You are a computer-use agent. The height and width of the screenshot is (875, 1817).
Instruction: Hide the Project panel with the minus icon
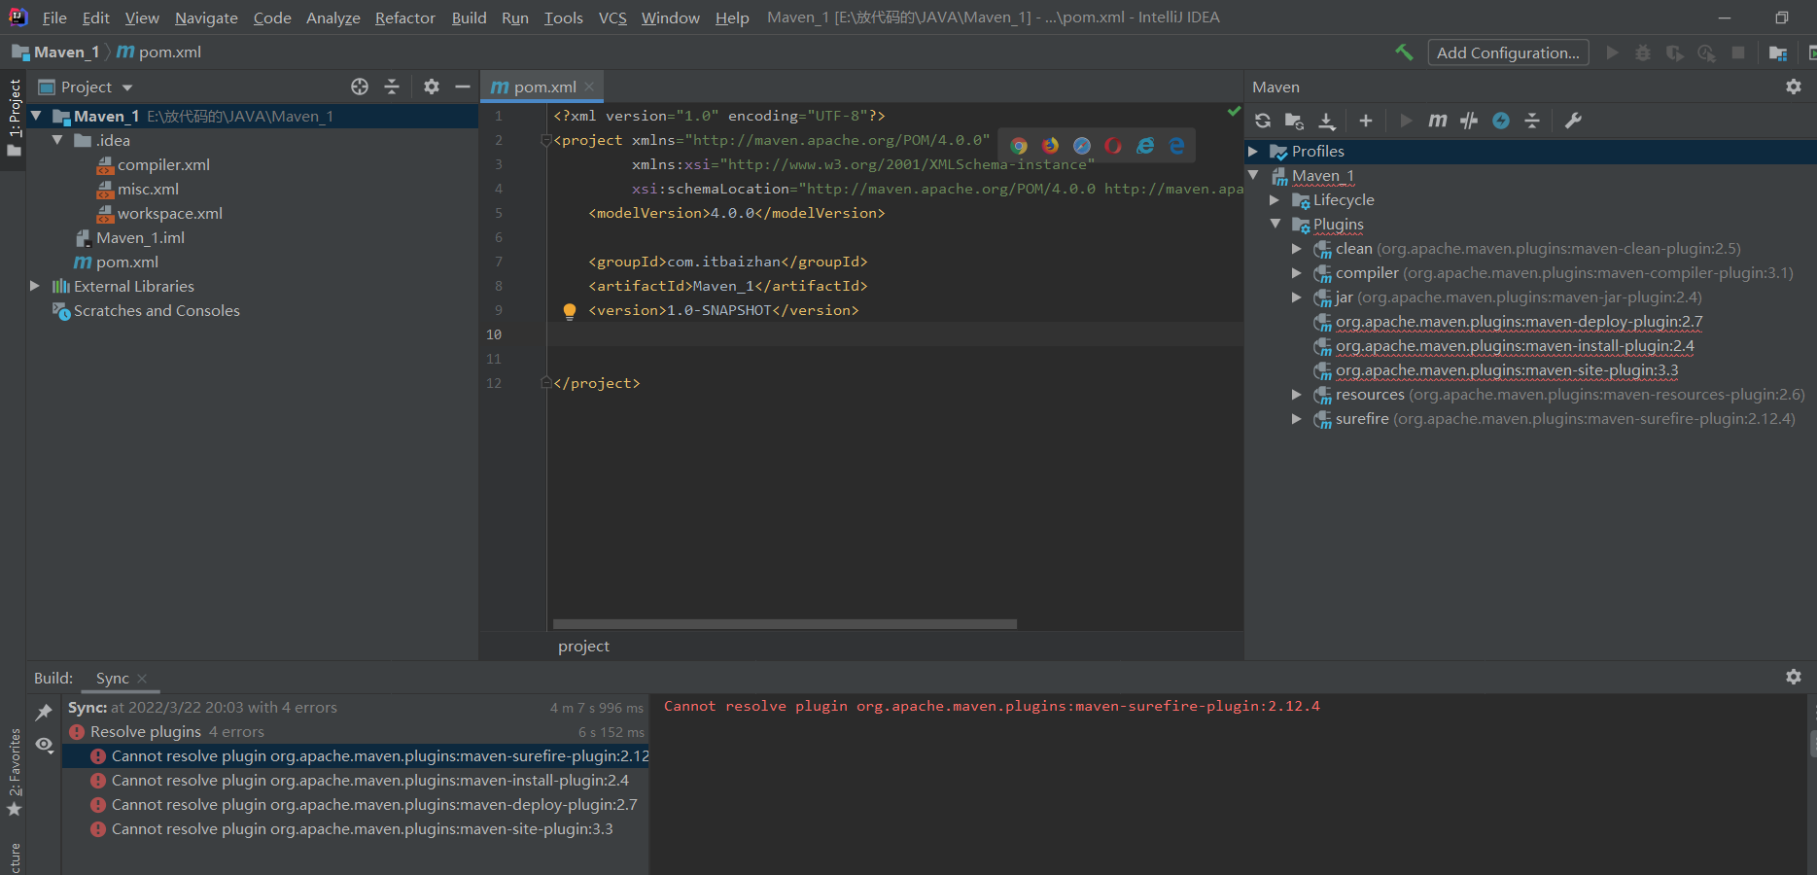pyautogui.click(x=463, y=87)
